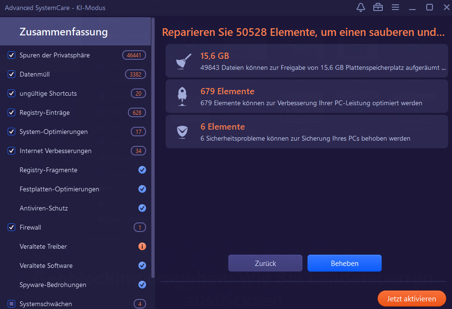452x309 pixels.
Task: Click the 17 count badge for System-Optimierungen
Action: point(138,132)
